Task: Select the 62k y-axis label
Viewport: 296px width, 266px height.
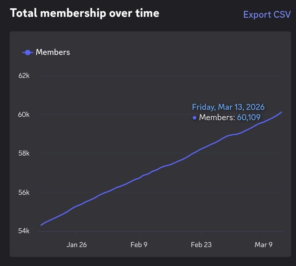Action: [x=24, y=76]
